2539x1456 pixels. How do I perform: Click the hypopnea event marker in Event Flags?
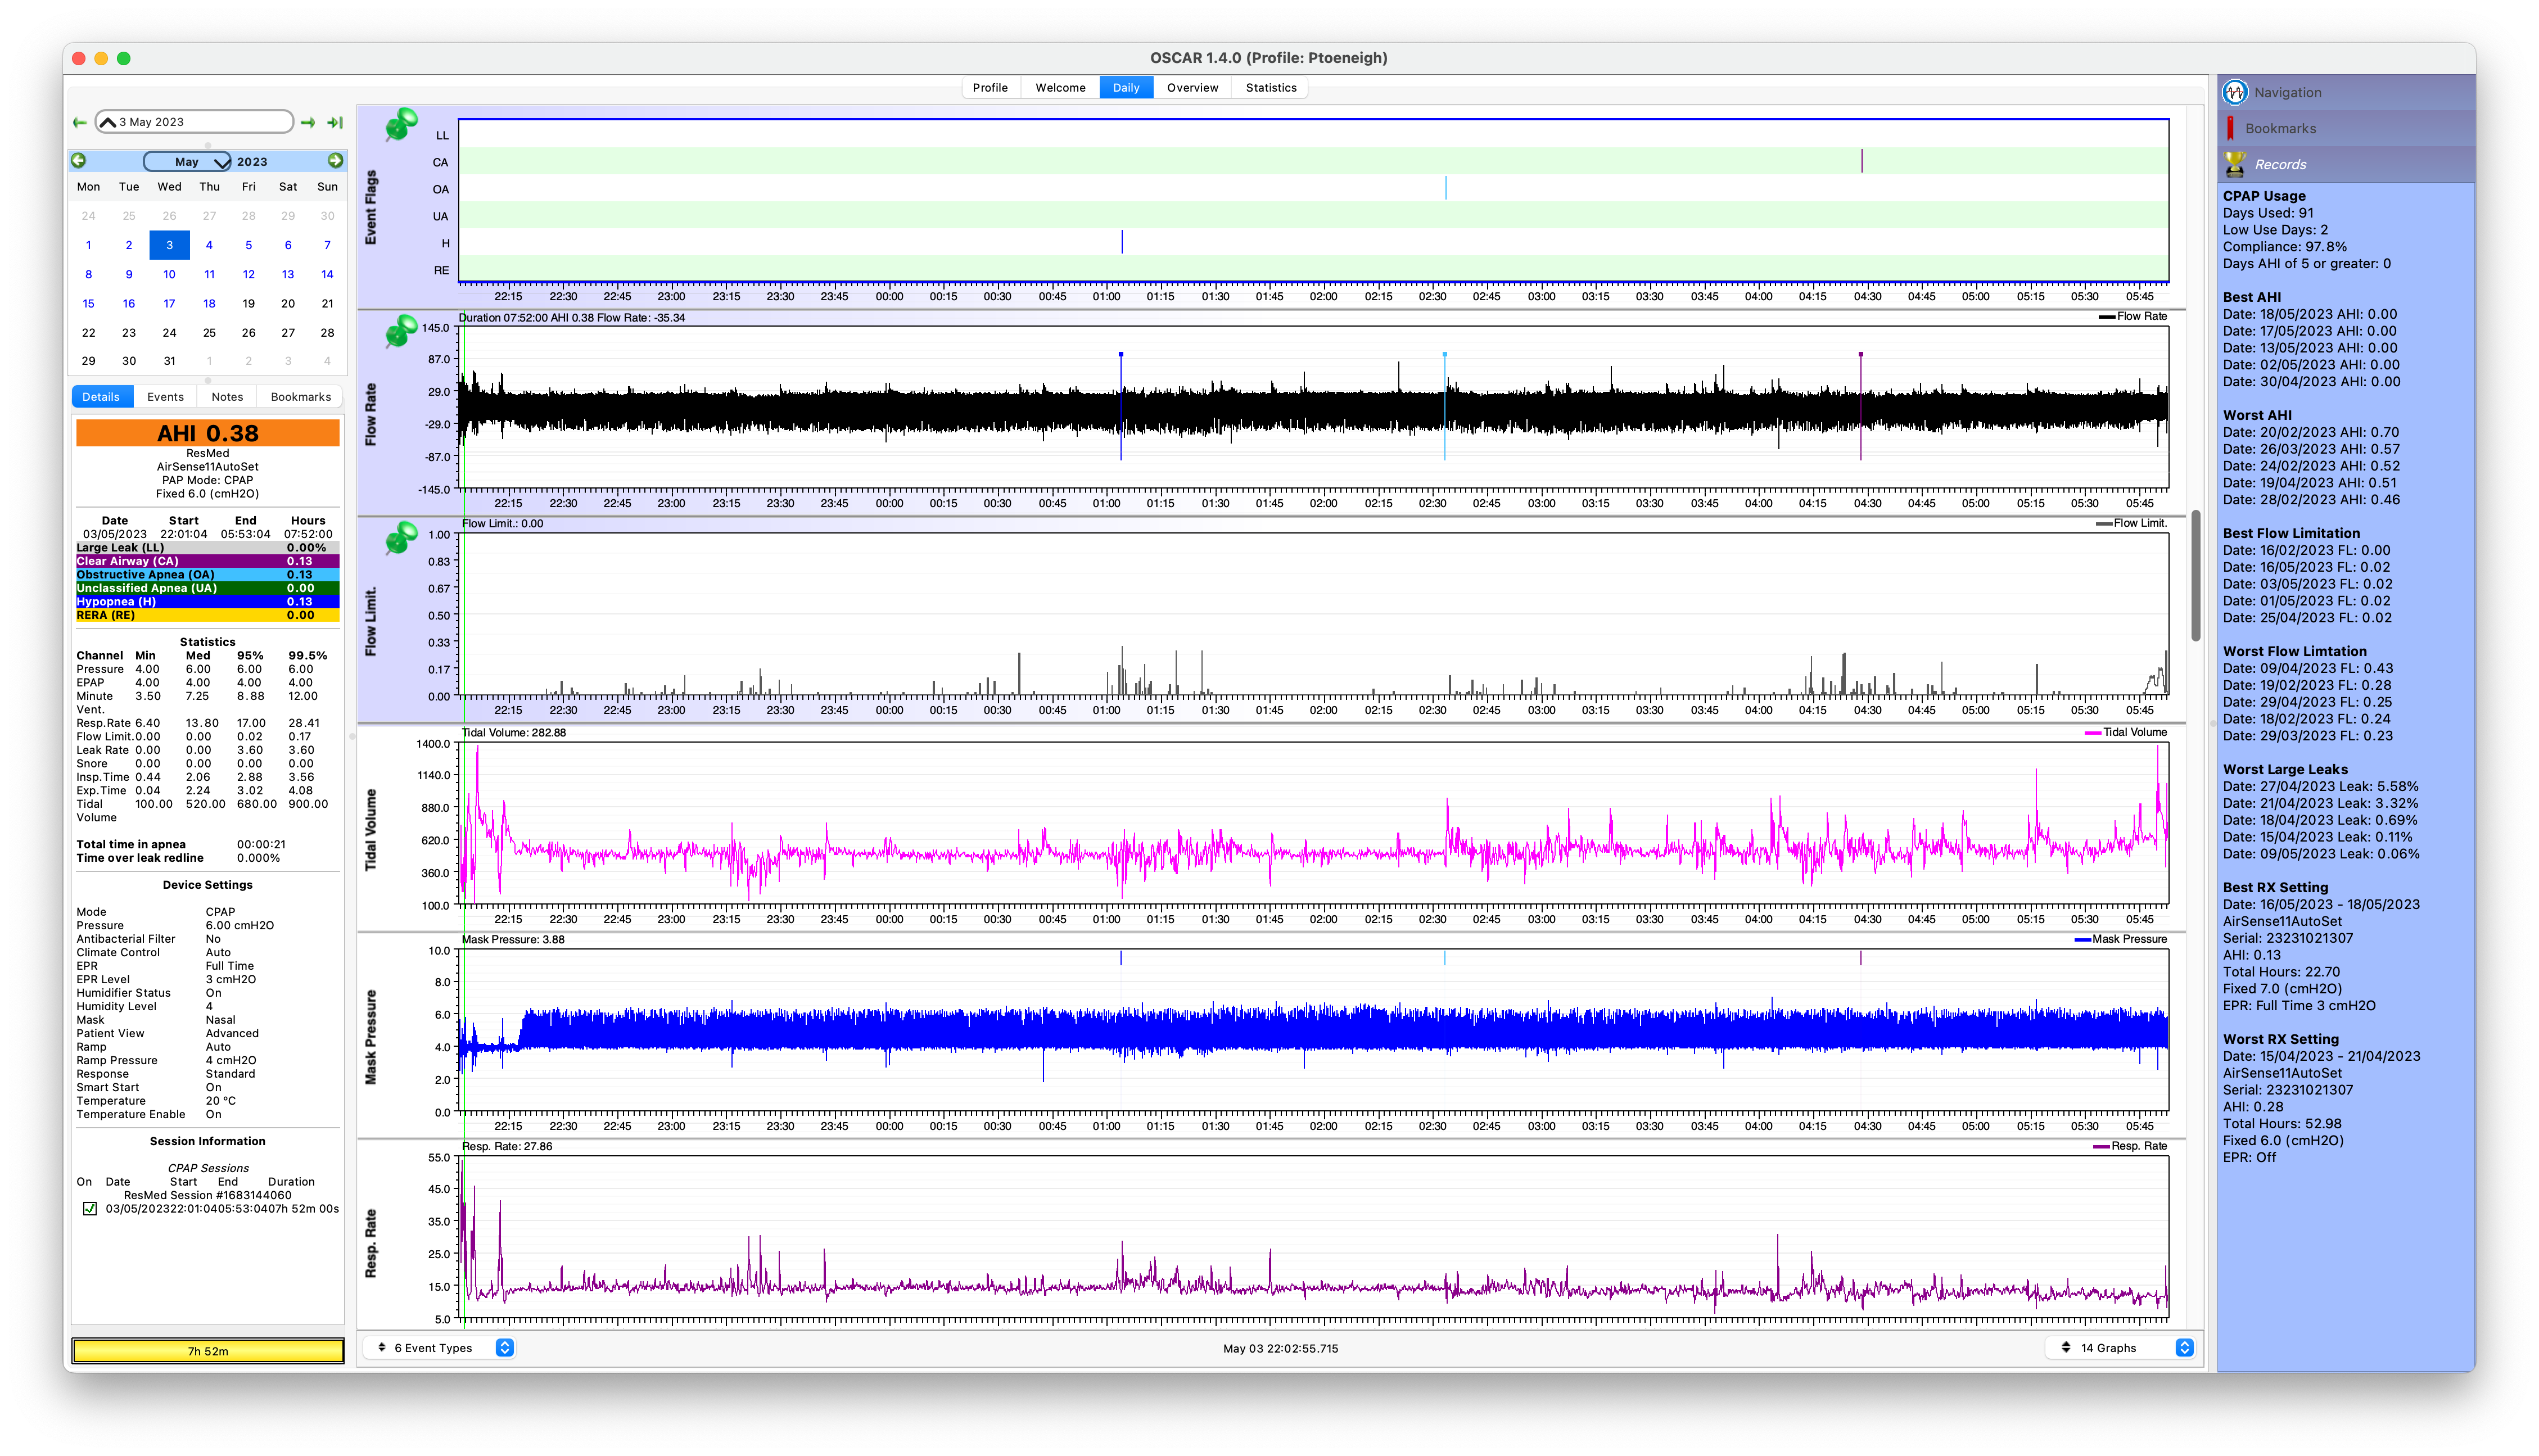1122,242
